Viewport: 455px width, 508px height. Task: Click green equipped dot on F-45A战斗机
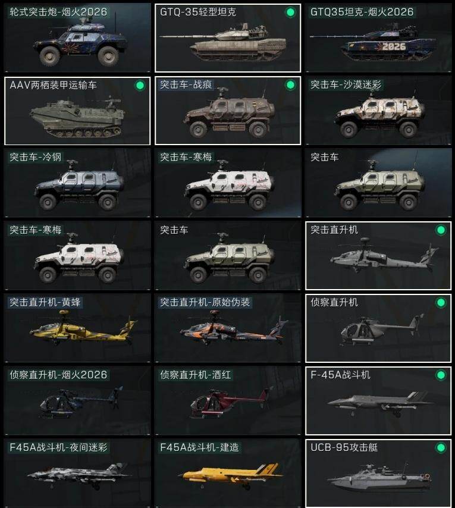(441, 375)
